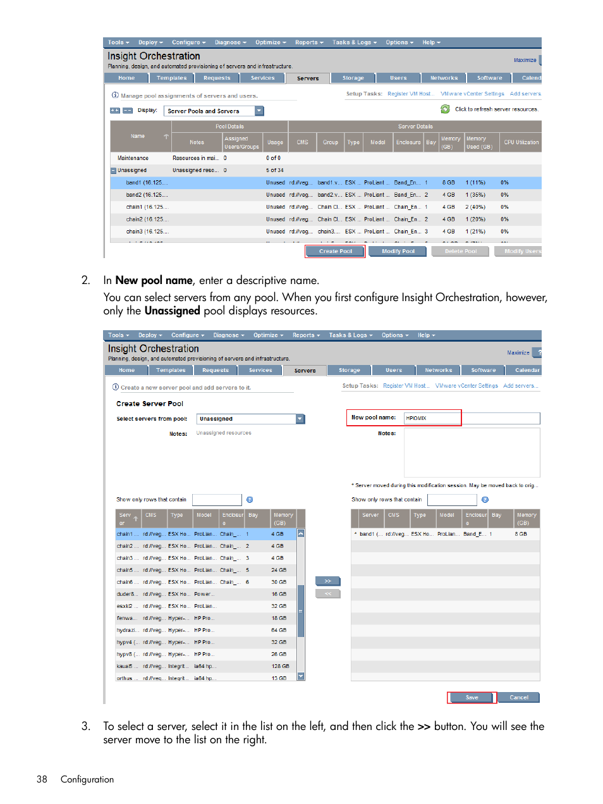Click the Delete Pool button
This screenshot has height=804, width=603.
pyautogui.click(x=461, y=251)
